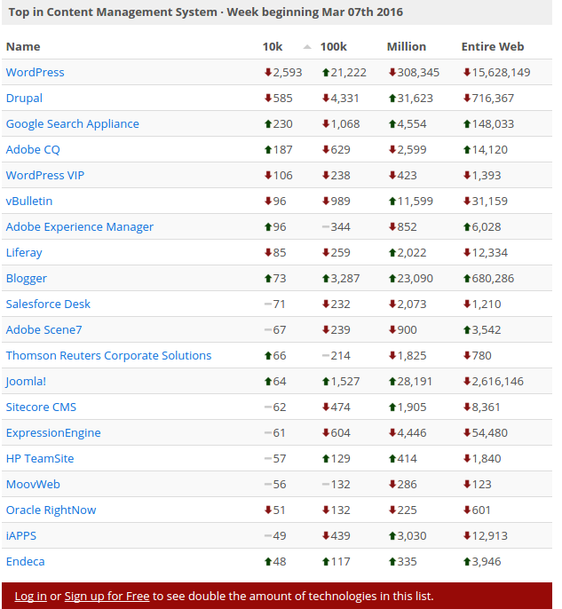
Task: Click green up arrow beside 1,905
Action: (392, 407)
